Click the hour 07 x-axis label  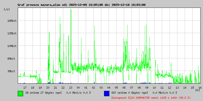click(131, 88)
